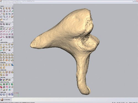Collapse the Mesh Tools section

[x=13, y=92]
